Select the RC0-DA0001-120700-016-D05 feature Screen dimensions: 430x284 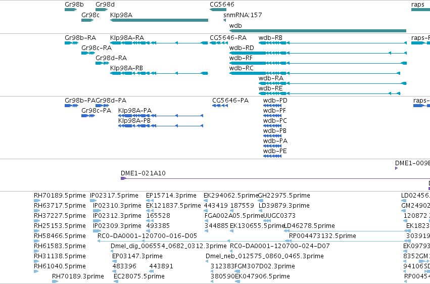point(193,242)
